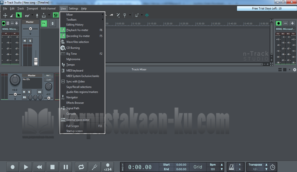Close the Track Mixer panel
Viewport: 297px width, 172px height.
(x=294, y=70)
